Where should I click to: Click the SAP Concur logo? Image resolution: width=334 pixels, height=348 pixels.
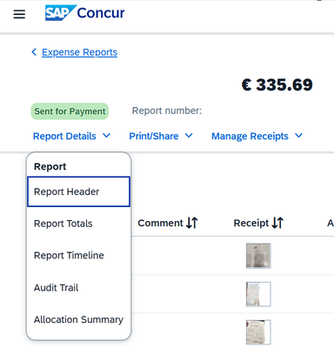tap(84, 13)
